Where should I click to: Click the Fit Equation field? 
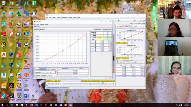(48, 72)
